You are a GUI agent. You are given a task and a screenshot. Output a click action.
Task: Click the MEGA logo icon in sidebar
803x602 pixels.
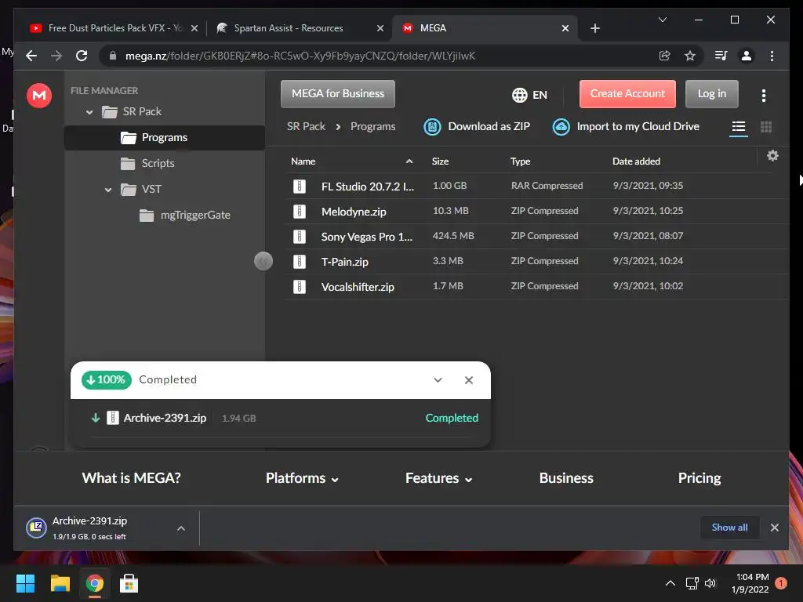39,95
